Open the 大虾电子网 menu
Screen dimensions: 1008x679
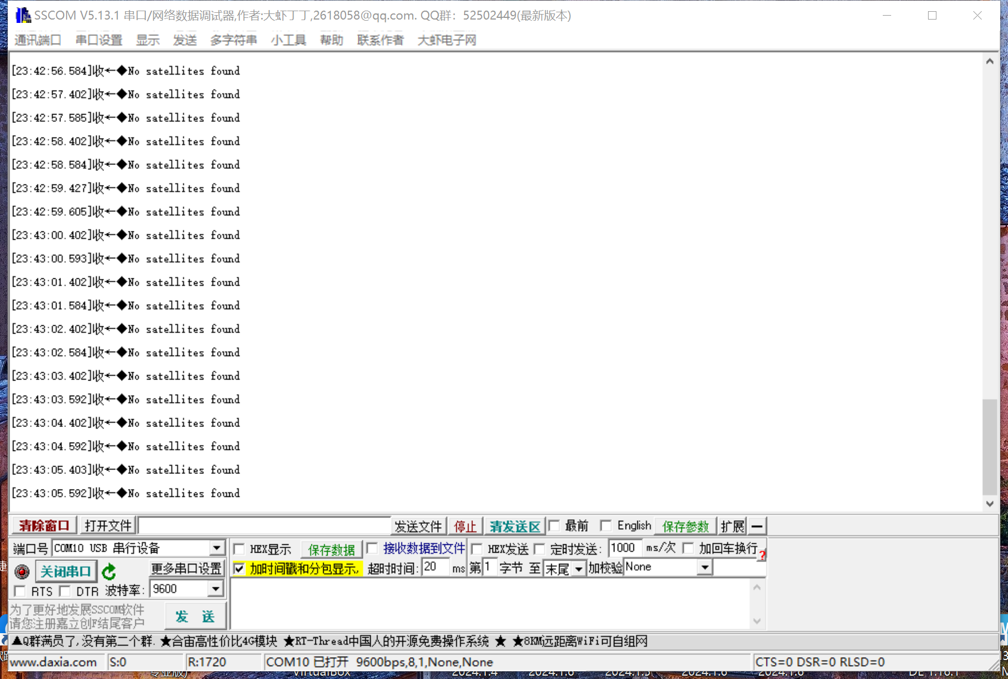[x=447, y=40]
